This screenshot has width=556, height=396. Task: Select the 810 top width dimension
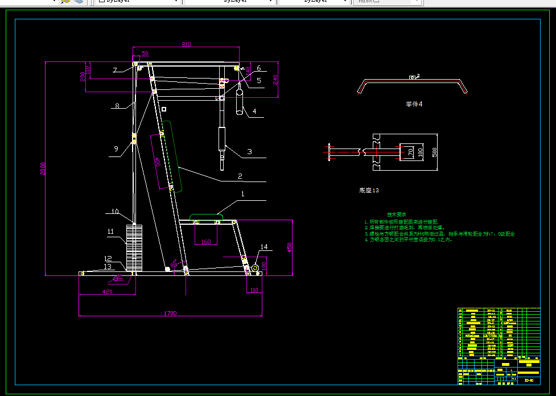click(x=187, y=44)
